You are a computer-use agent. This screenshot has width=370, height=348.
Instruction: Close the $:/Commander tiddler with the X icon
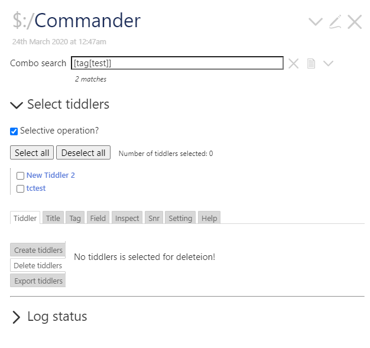click(x=355, y=22)
